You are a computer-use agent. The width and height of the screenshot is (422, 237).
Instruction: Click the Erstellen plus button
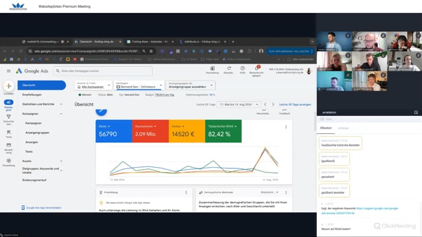point(8,86)
